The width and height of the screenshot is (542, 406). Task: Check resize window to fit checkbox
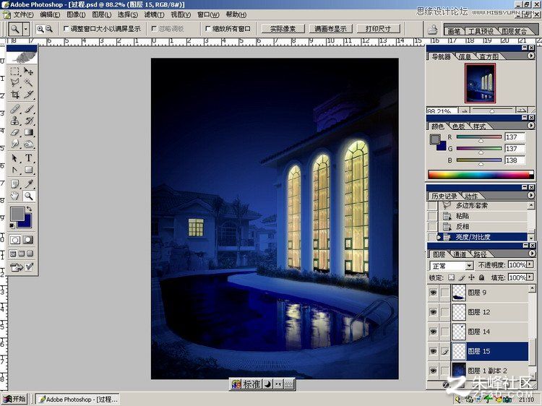66,29
